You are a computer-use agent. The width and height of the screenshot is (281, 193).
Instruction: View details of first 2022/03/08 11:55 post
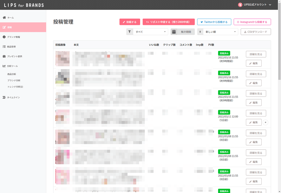coord(256,133)
